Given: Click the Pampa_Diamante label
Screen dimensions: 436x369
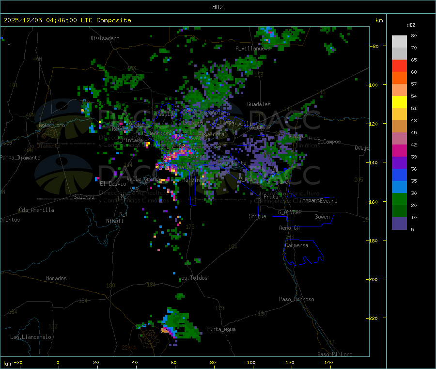Looking at the screenshot, I should tap(20, 158).
